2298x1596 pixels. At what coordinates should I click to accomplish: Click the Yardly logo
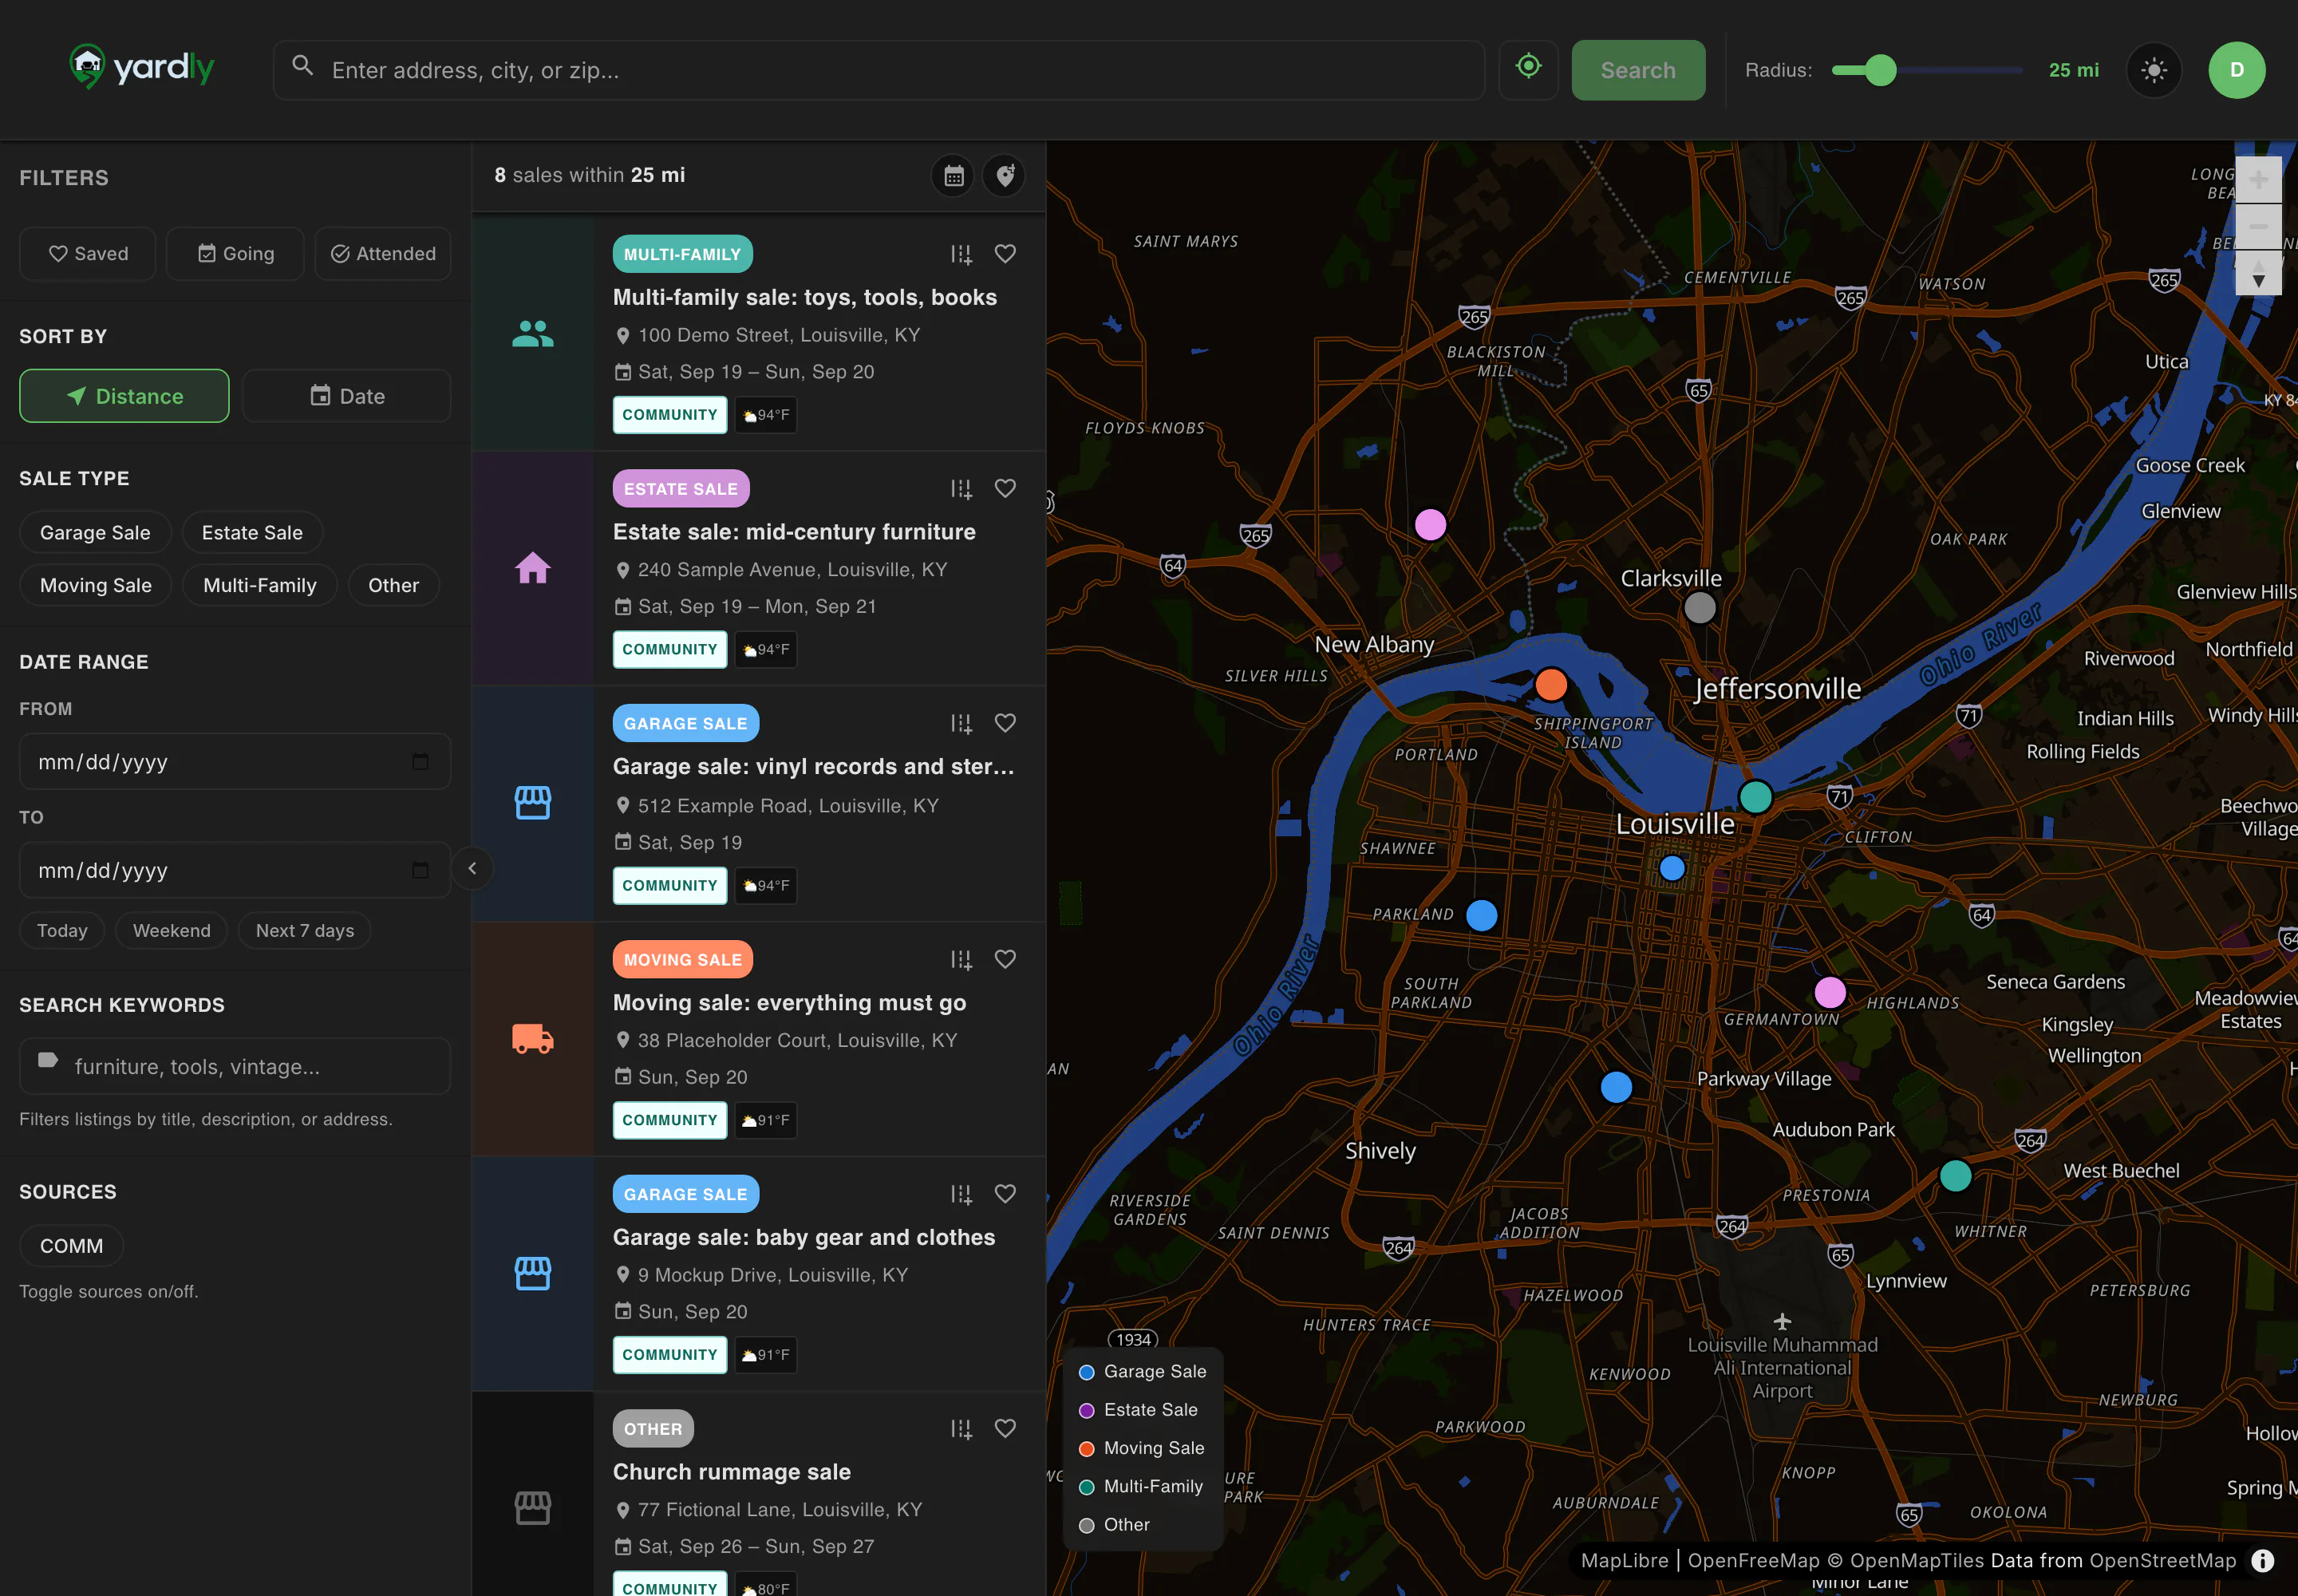pos(142,68)
